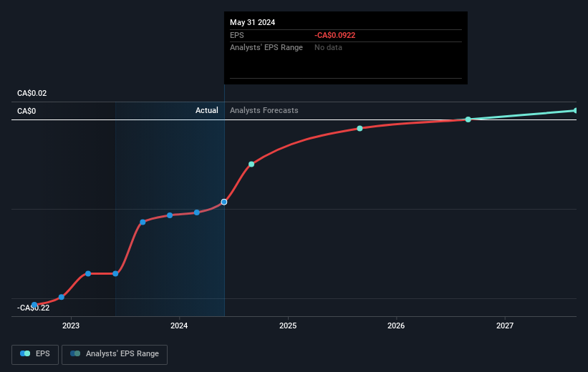Click the CA$0.02 y-axis label
This screenshot has width=588, height=372.
[x=32, y=93]
